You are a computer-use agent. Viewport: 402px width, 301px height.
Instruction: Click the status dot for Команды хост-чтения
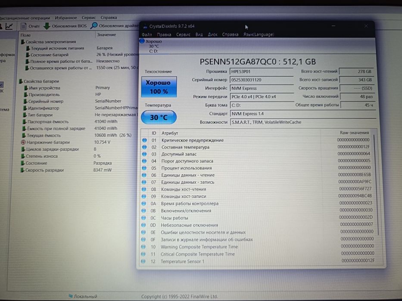point(144,189)
